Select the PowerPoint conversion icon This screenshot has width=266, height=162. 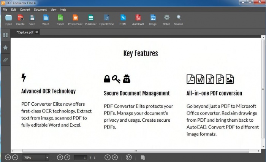75,20
